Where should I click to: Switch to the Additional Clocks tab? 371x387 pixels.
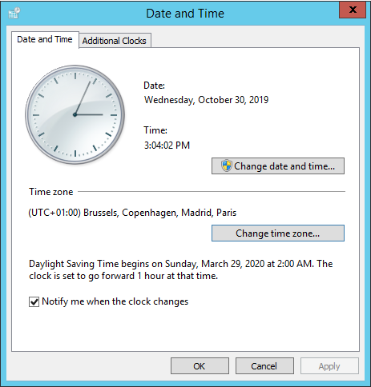click(115, 41)
